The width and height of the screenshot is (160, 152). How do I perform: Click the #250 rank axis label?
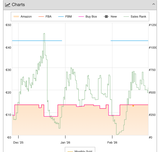point(152,115)
